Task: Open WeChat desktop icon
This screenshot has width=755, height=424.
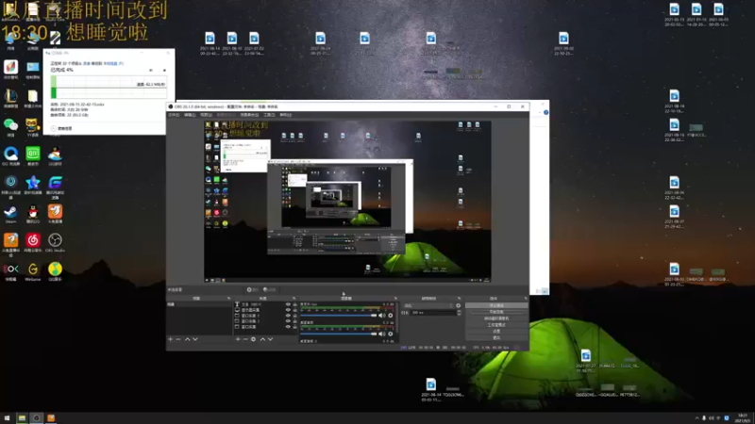Action: tap(10, 127)
